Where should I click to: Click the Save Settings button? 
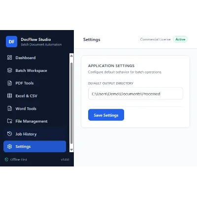click(106, 115)
